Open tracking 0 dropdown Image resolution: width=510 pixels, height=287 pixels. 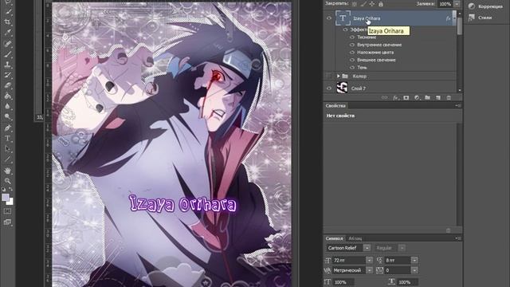tap(414, 270)
